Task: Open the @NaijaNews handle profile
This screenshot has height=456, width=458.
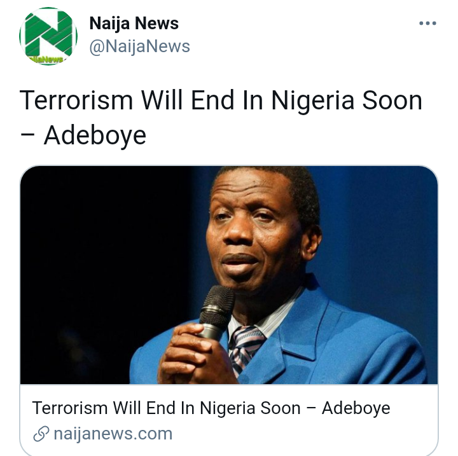Action: (x=139, y=46)
